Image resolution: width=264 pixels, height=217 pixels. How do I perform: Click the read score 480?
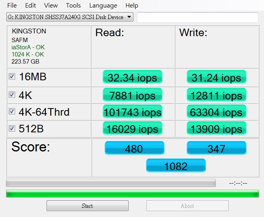(x=134, y=148)
